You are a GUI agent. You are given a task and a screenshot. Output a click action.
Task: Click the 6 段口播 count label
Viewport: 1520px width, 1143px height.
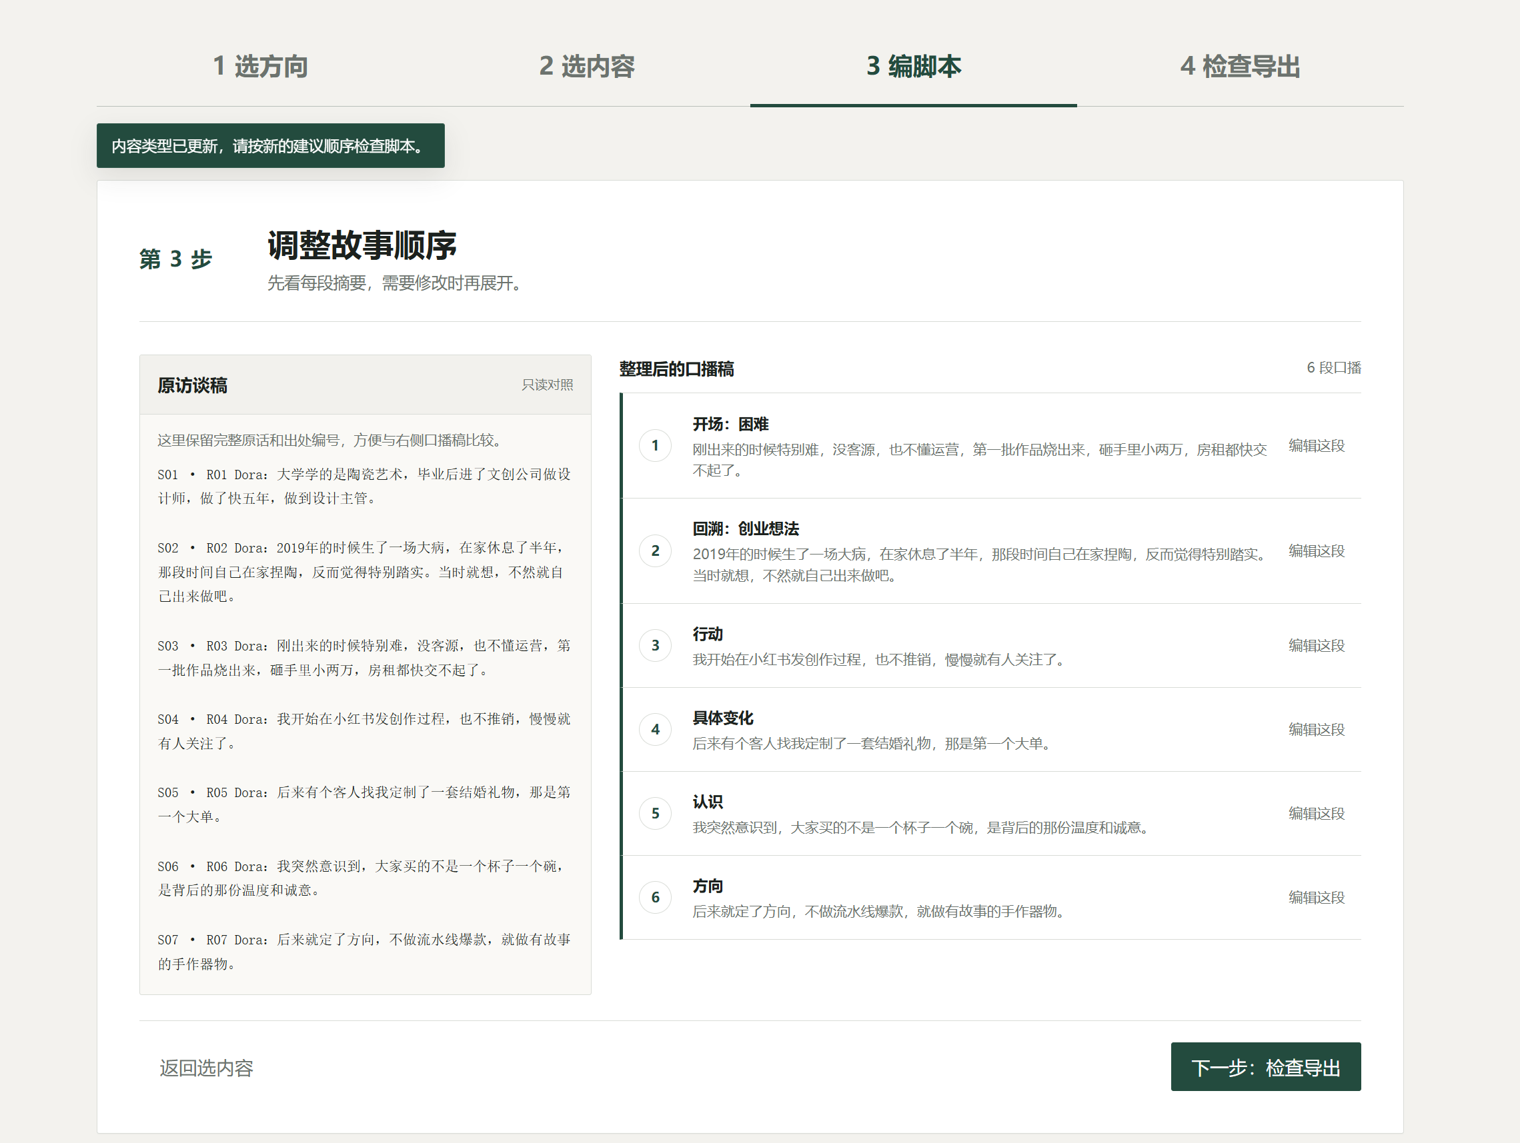click(1333, 368)
